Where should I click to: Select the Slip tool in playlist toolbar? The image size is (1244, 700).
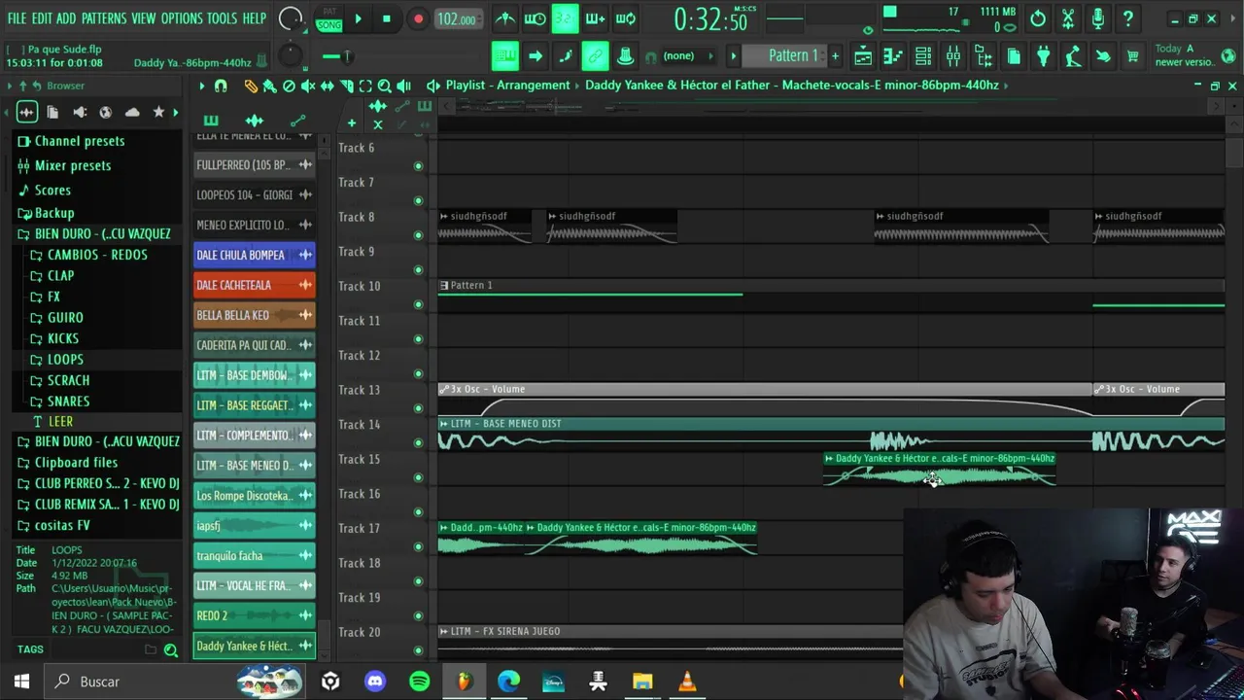point(327,86)
